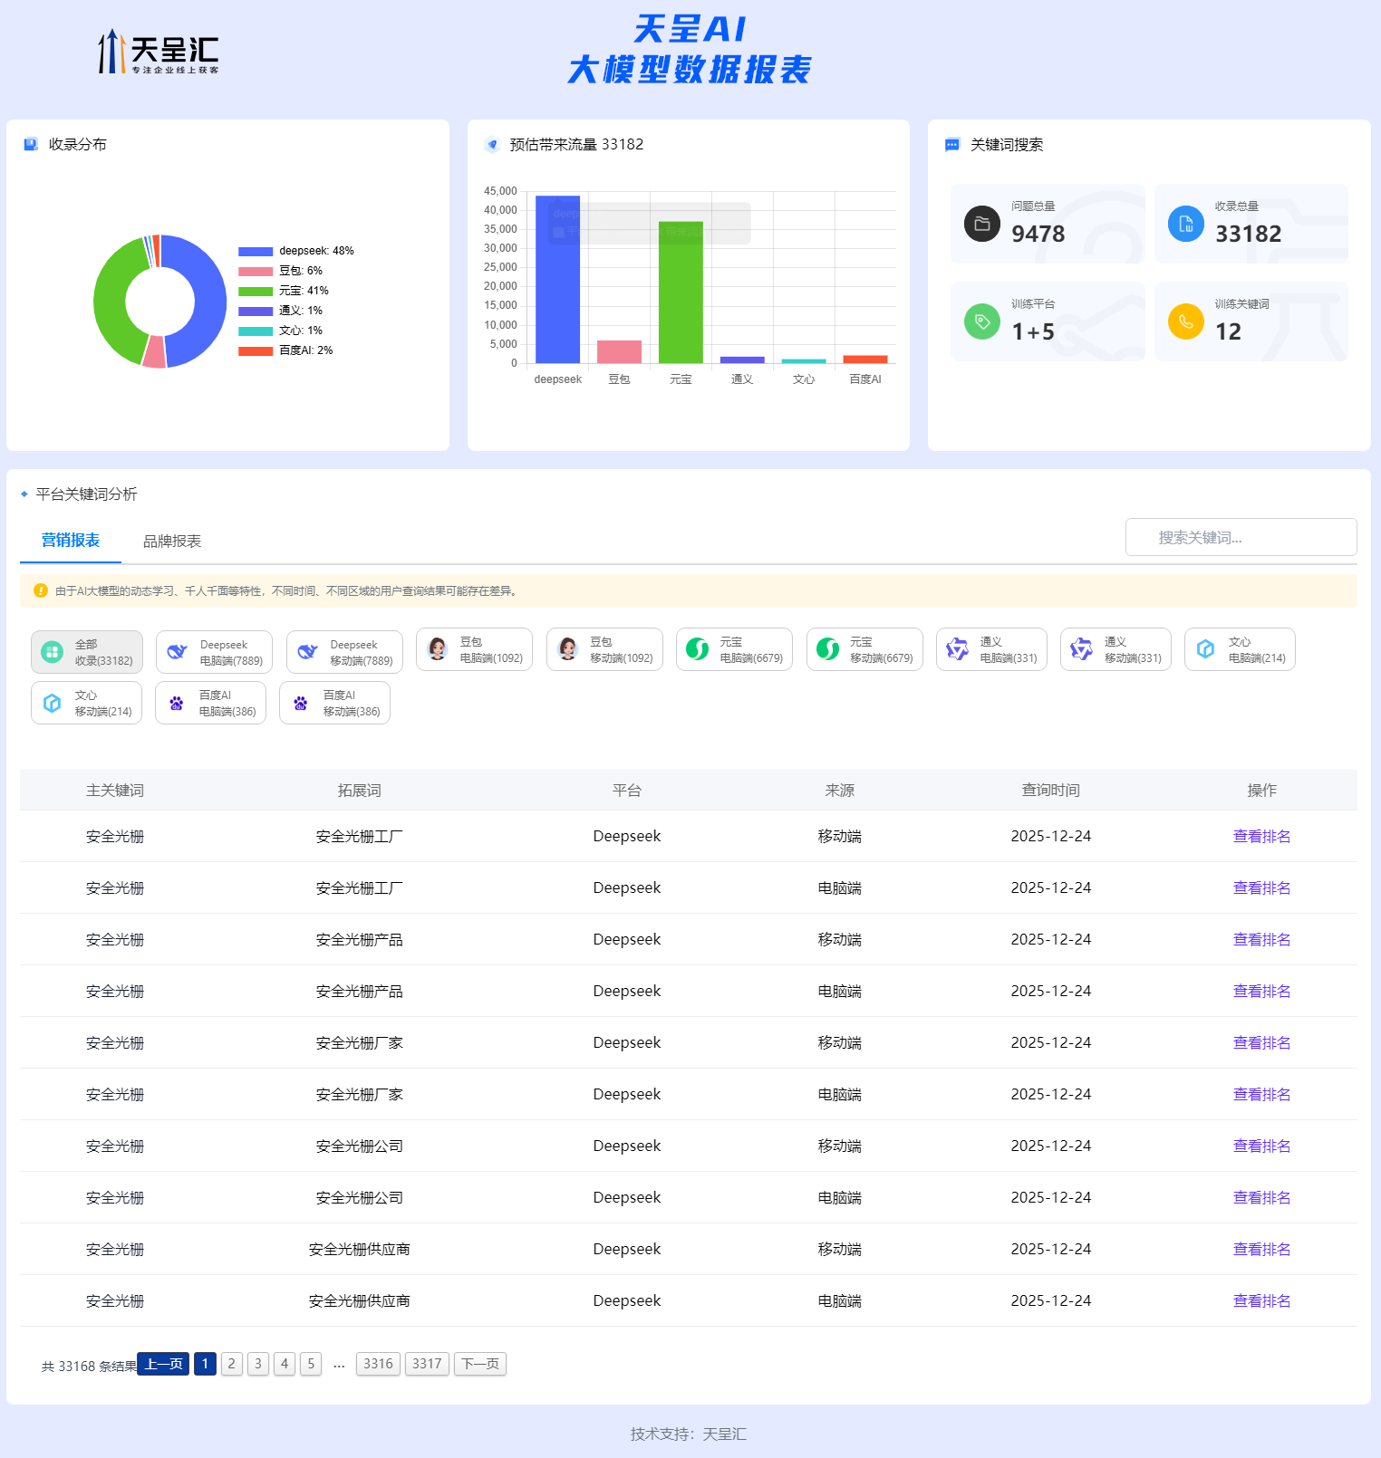1381x1458 pixels.
Task: Click the 训练关键词 phone icon
Action: pos(1185,321)
